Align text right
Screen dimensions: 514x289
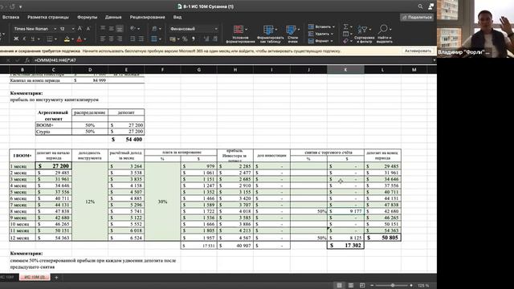[x=120, y=39]
